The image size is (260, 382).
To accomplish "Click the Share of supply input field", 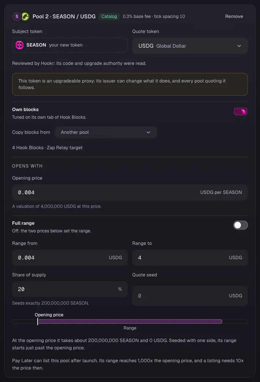I will click(x=70, y=289).
